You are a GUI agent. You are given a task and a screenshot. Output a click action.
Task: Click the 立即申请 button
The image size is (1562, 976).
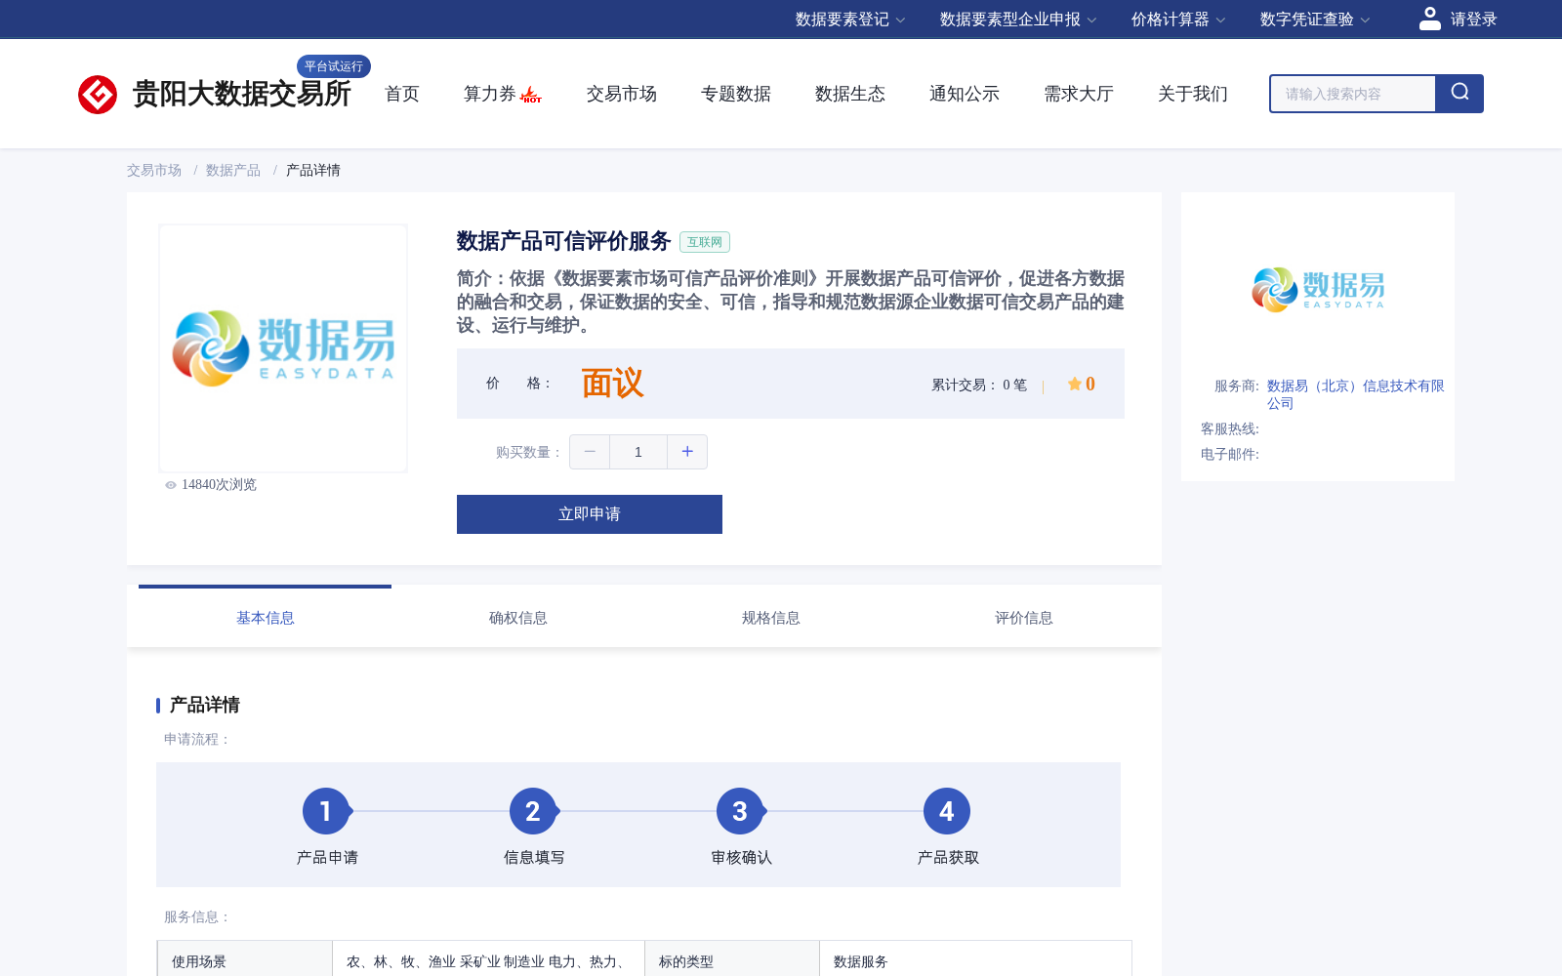[590, 514]
